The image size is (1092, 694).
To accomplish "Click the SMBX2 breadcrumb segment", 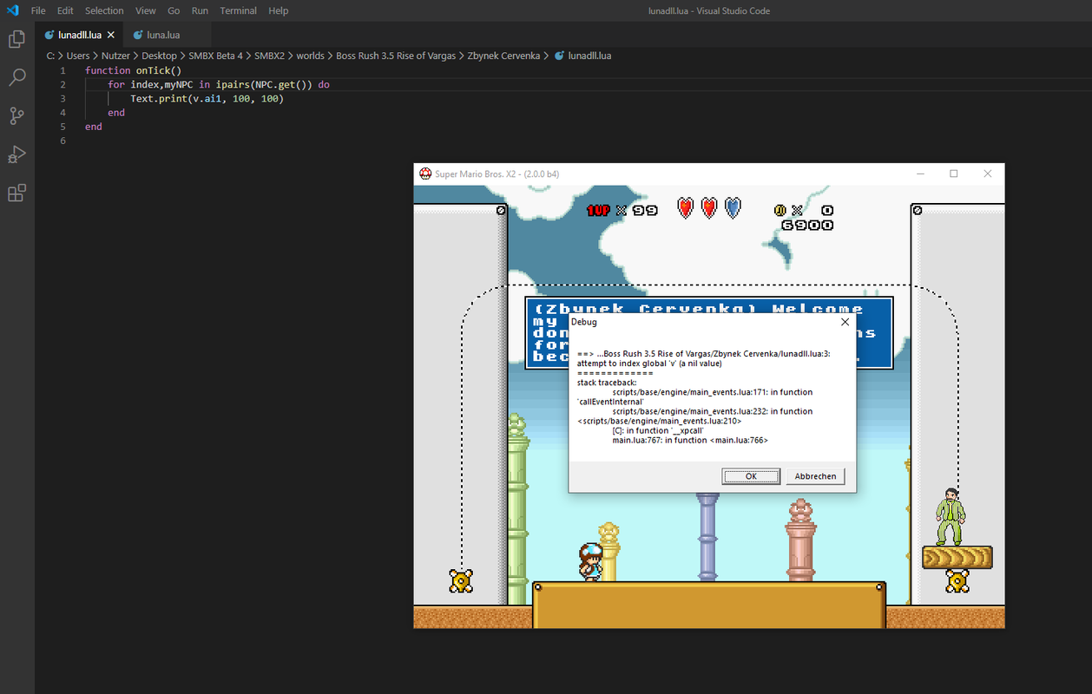I will (269, 56).
